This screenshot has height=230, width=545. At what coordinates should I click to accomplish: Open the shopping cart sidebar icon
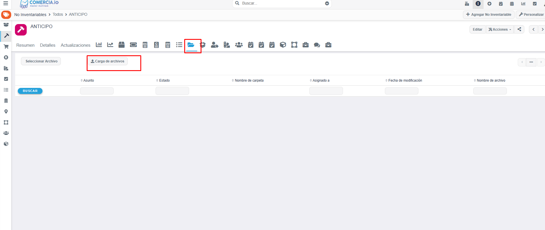(x=6, y=46)
